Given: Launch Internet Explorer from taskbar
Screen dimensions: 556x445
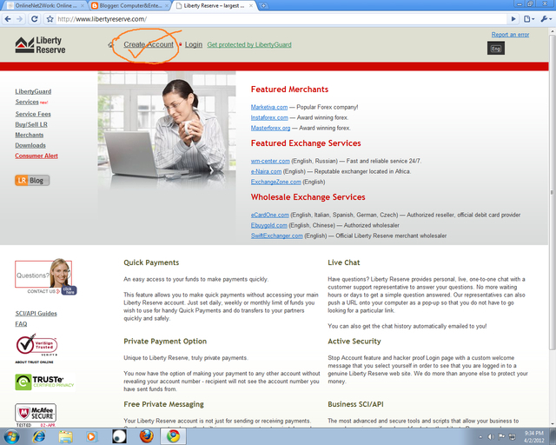Looking at the screenshot, I should tap(38, 436).
